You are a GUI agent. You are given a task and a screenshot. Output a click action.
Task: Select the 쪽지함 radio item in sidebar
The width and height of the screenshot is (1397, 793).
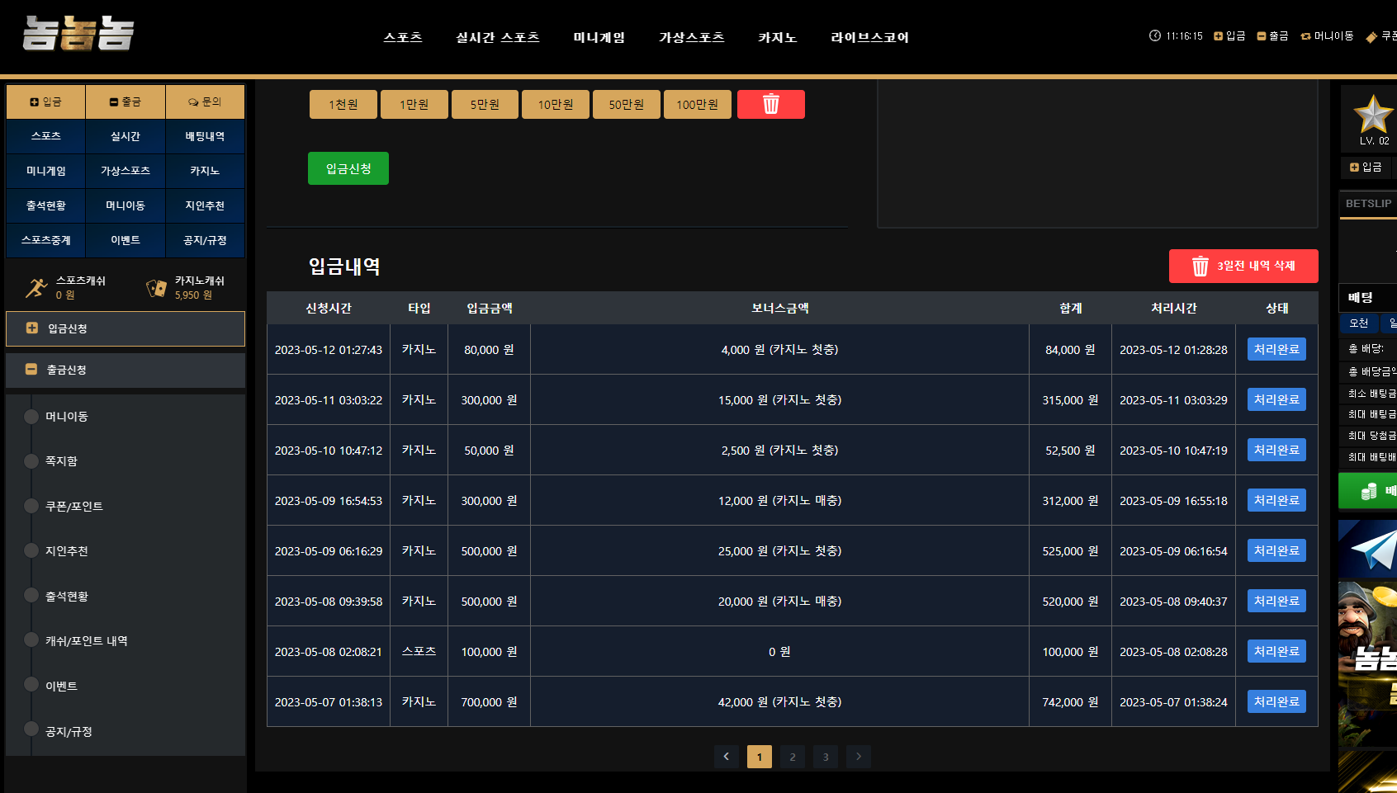[x=31, y=461]
